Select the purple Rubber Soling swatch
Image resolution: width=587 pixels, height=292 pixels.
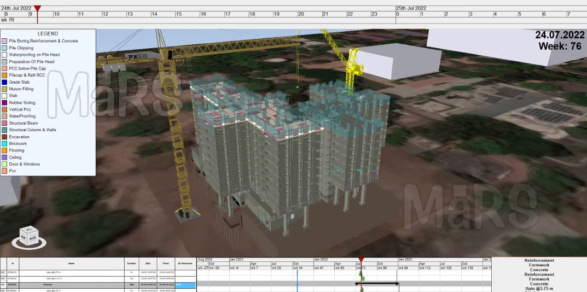(4, 103)
